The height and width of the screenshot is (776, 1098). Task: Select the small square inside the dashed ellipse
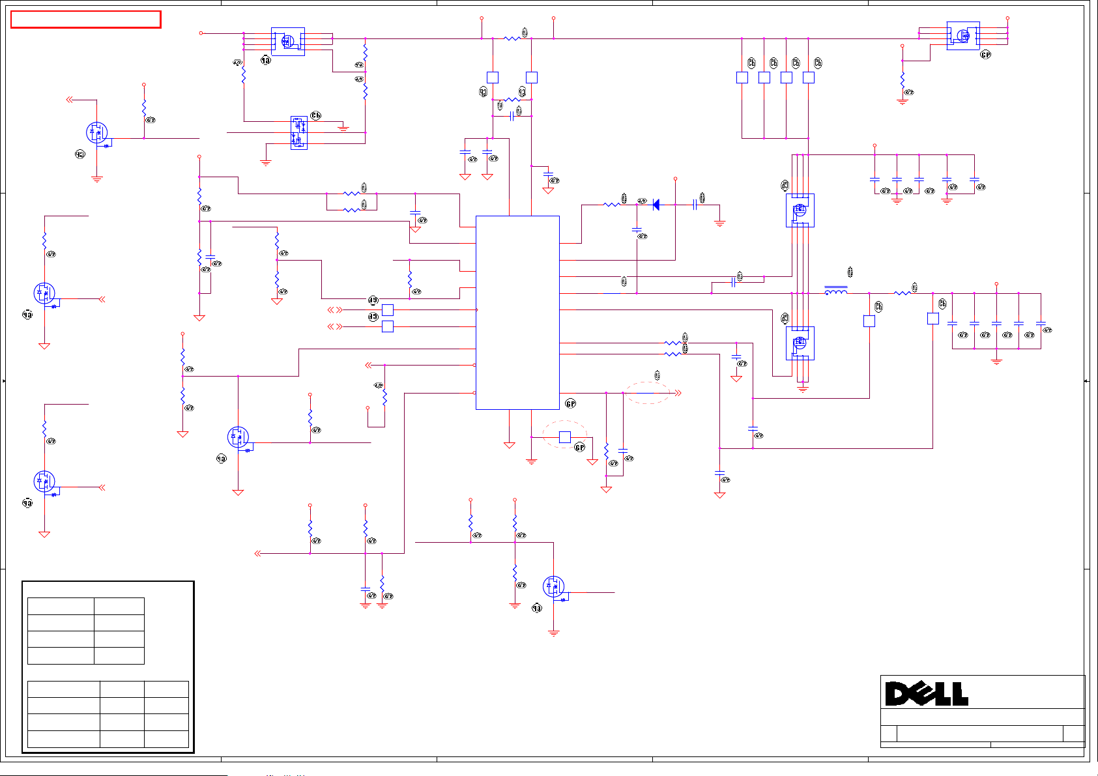pyautogui.click(x=565, y=437)
